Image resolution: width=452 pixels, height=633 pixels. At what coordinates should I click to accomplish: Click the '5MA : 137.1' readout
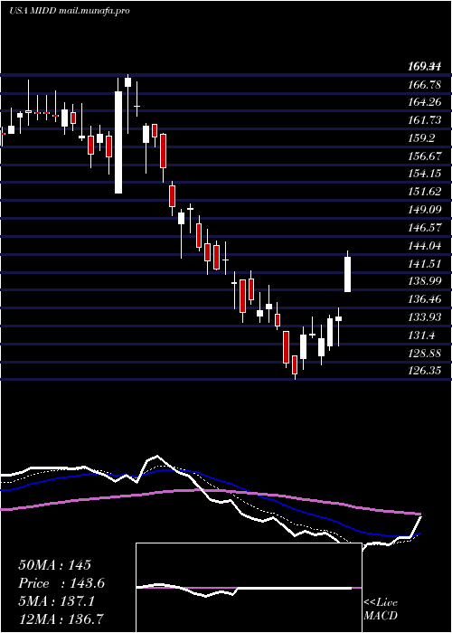point(56,601)
